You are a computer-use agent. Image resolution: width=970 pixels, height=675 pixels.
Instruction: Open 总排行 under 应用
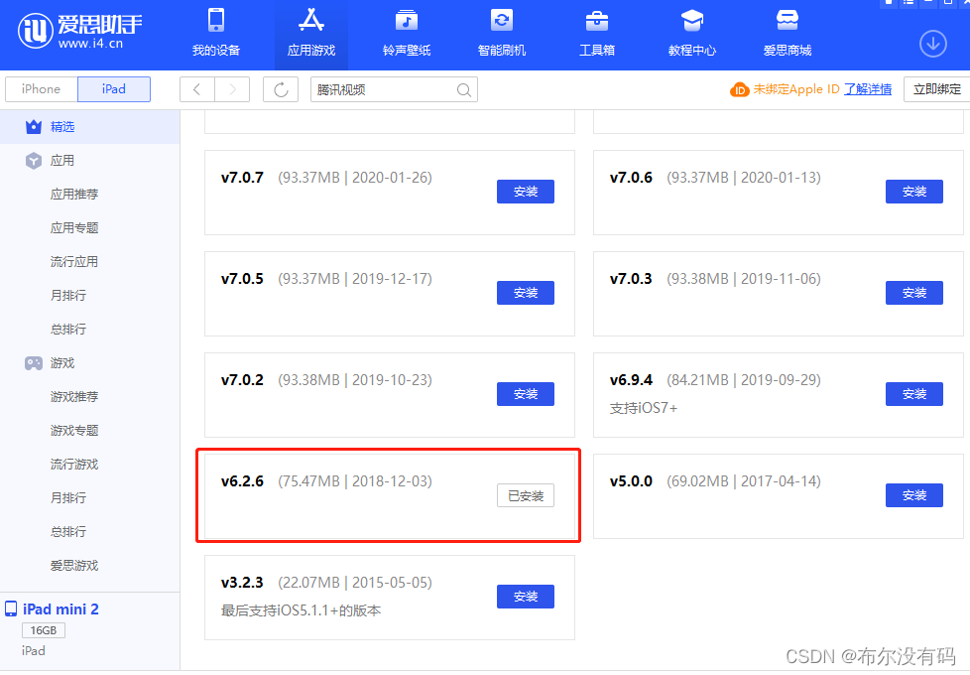click(x=68, y=330)
